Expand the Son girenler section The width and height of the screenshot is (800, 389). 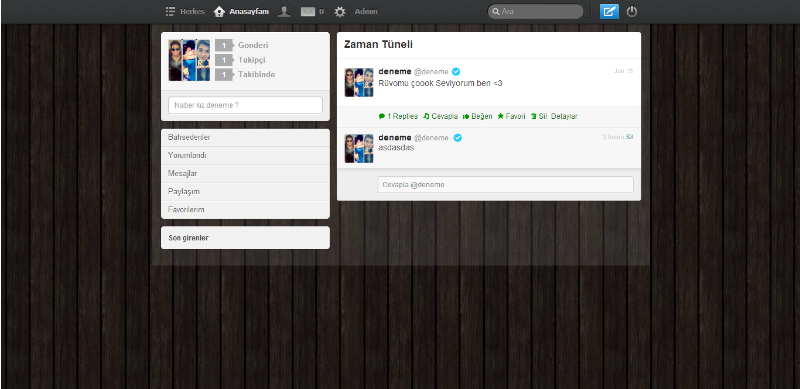pos(187,237)
